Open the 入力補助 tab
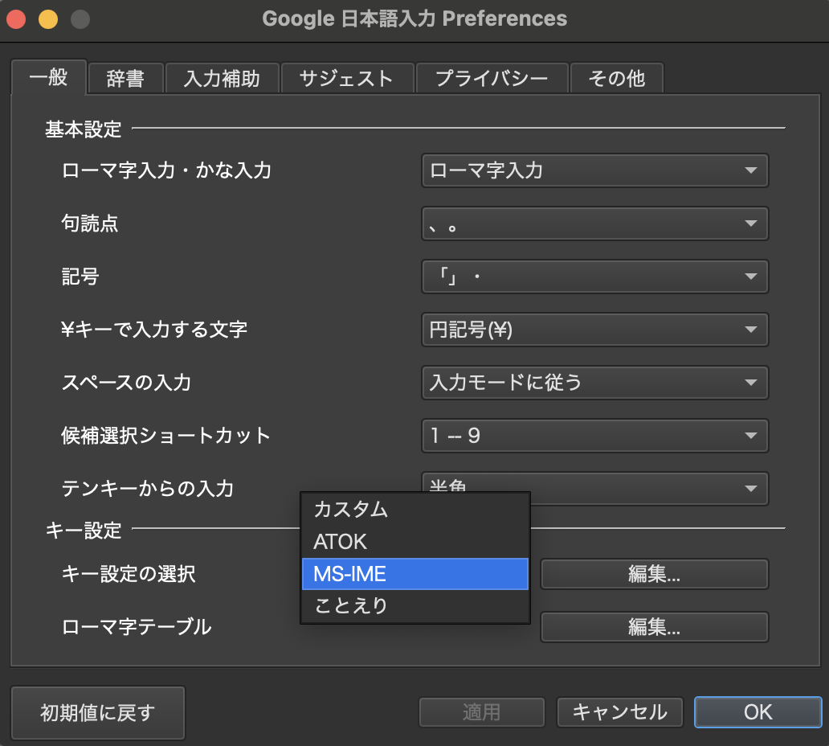This screenshot has height=746, width=829. [x=222, y=78]
